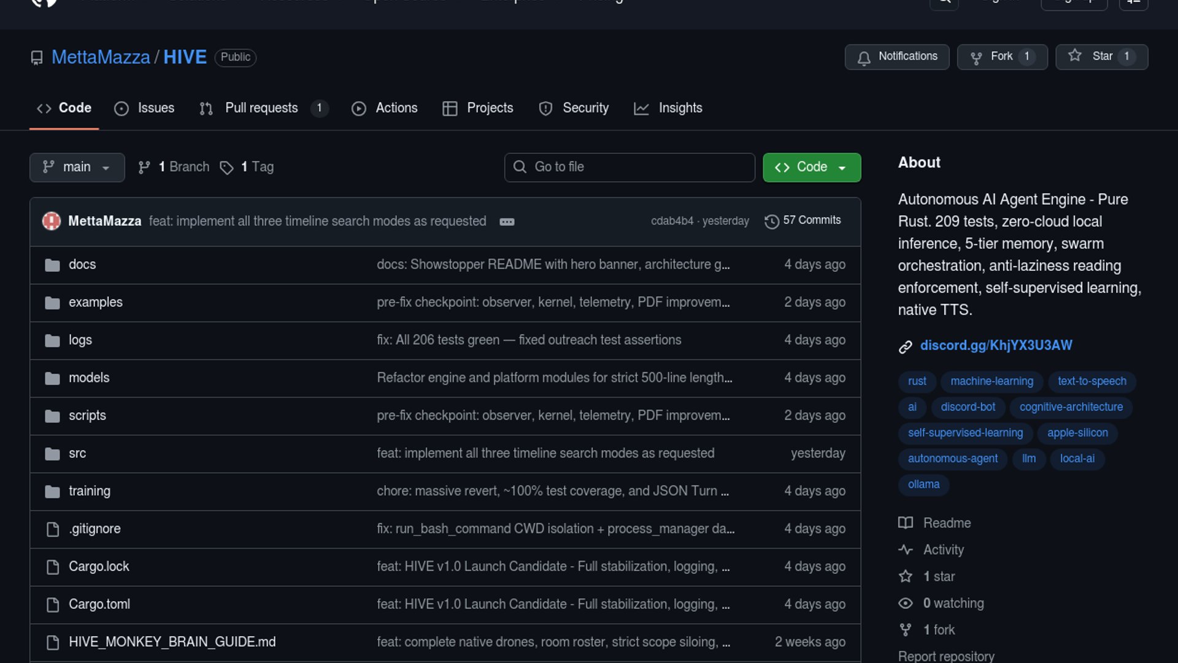The image size is (1178, 663).
Task: Click the Notifications bell icon
Action: (864, 58)
